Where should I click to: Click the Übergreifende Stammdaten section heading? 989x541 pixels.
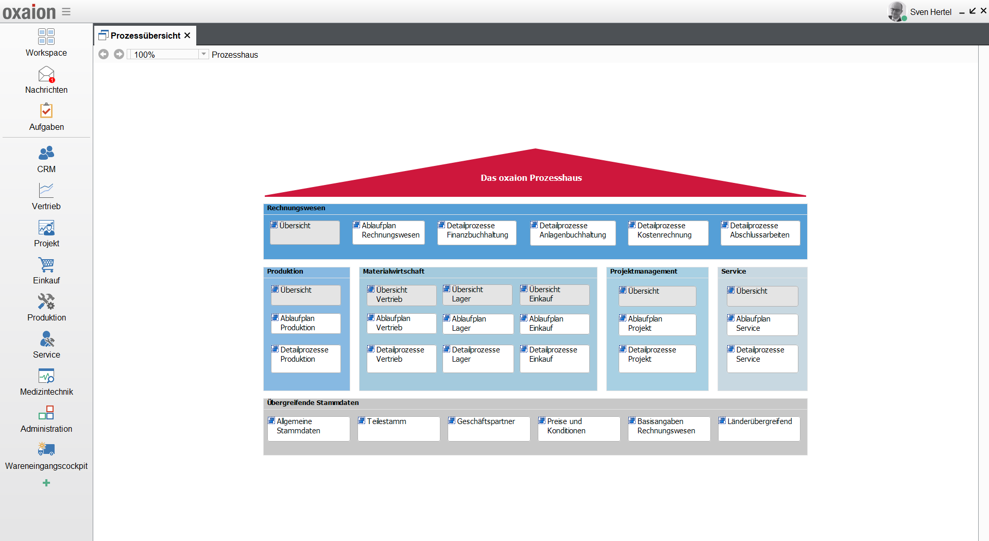click(313, 402)
